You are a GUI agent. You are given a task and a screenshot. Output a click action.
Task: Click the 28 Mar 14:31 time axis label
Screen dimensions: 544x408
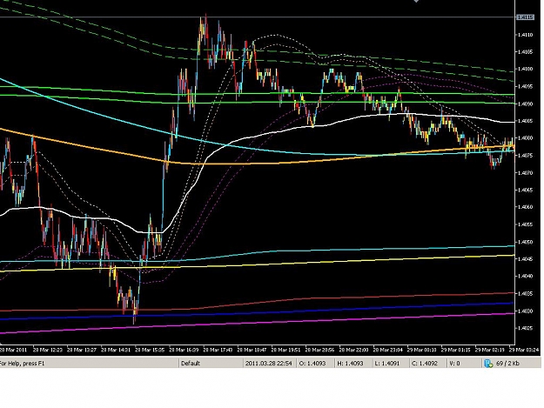(116, 350)
